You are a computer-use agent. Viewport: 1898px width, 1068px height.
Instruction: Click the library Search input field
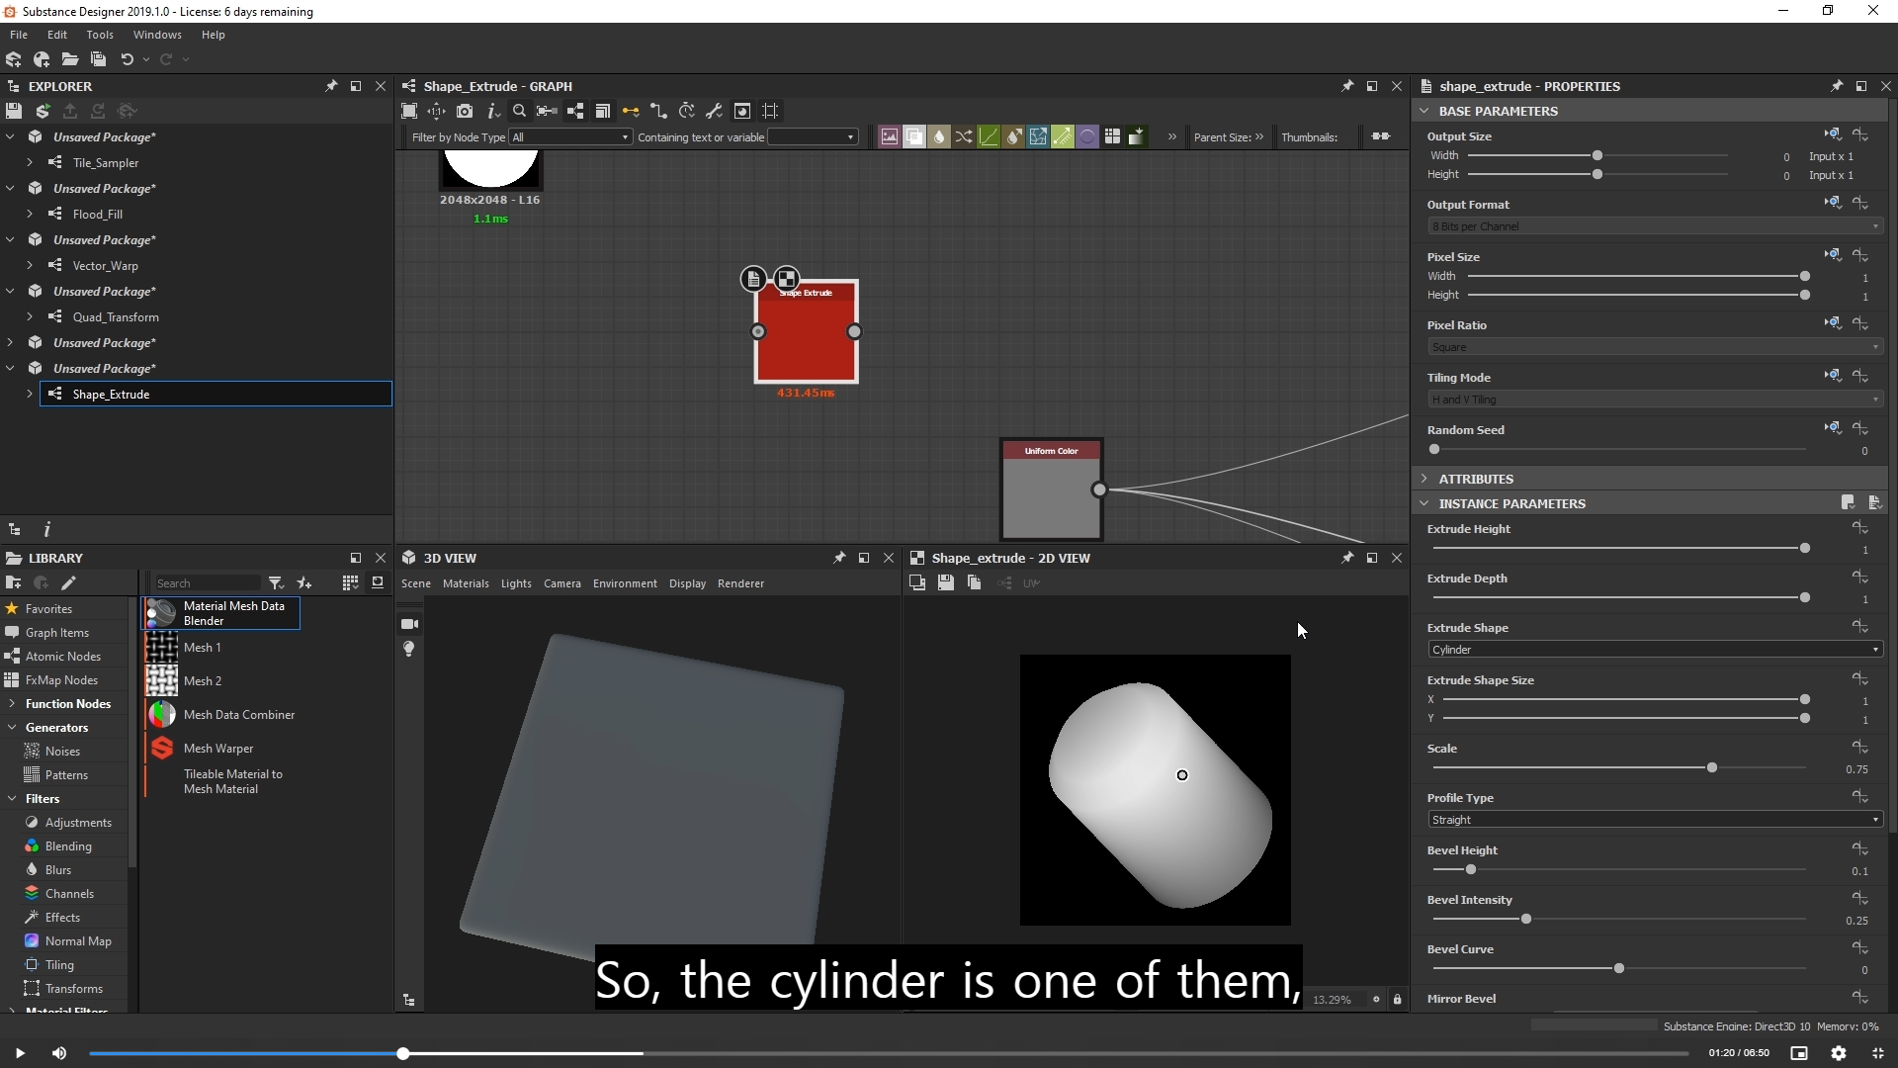pyautogui.click(x=206, y=583)
